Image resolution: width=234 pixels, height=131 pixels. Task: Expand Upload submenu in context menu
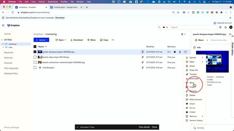pos(203,57)
